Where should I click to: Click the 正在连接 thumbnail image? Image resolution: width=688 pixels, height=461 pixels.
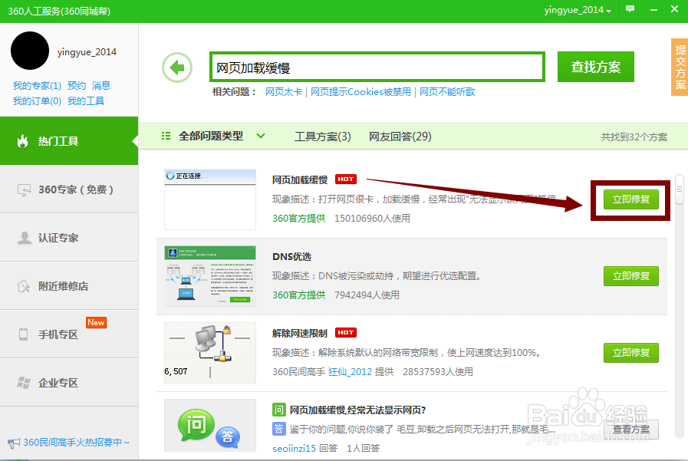(209, 199)
